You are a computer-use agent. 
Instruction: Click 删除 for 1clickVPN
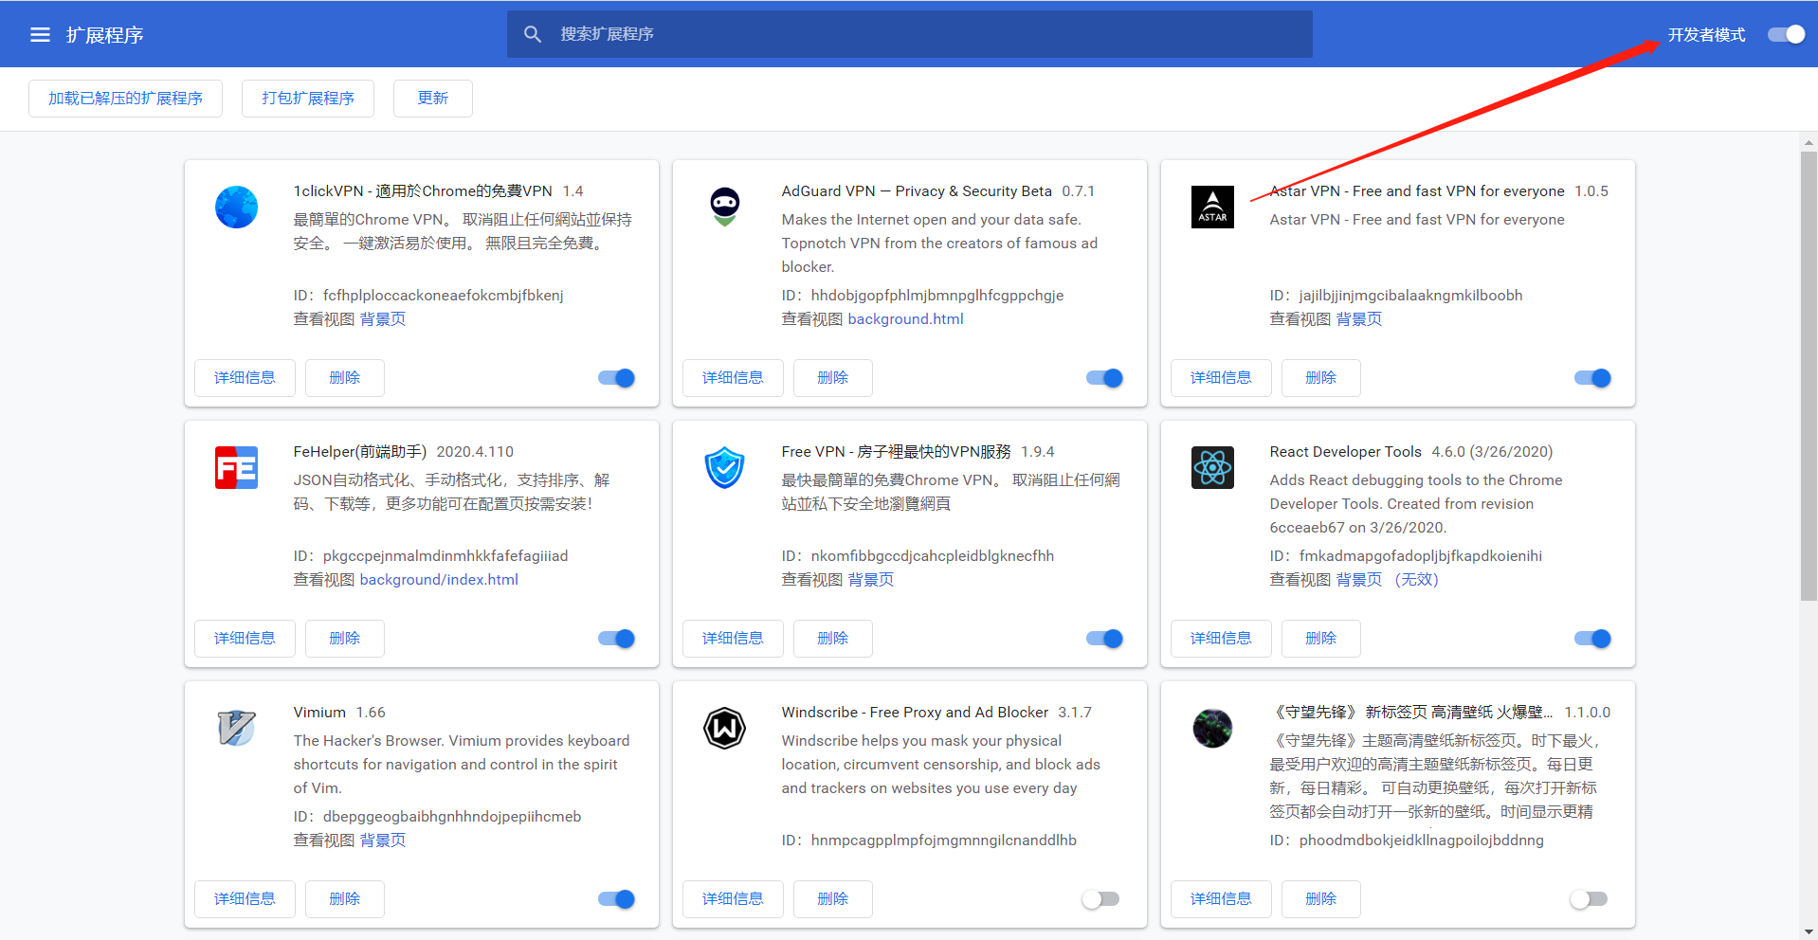tap(345, 378)
